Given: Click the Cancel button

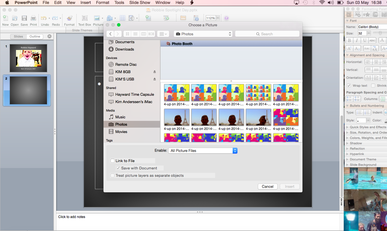Looking at the screenshot, I should (268, 186).
